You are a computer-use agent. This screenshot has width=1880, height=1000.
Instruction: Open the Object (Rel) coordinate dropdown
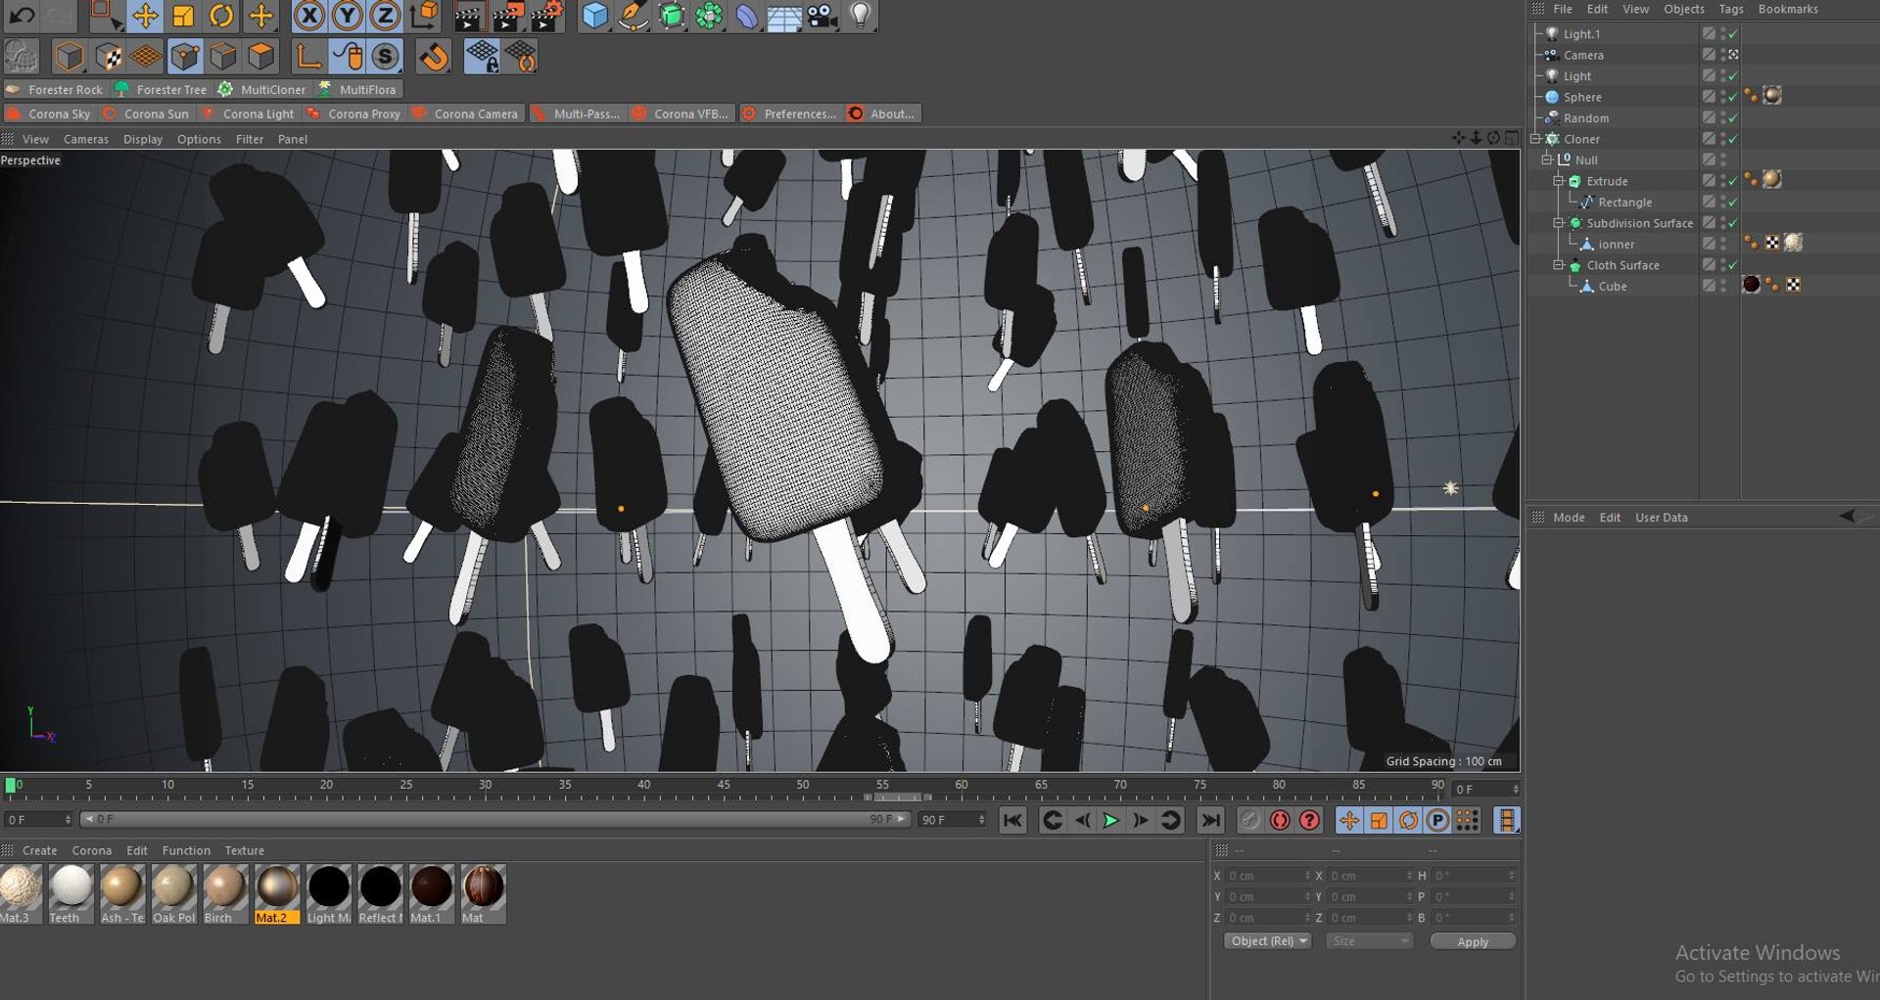point(1269,940)
